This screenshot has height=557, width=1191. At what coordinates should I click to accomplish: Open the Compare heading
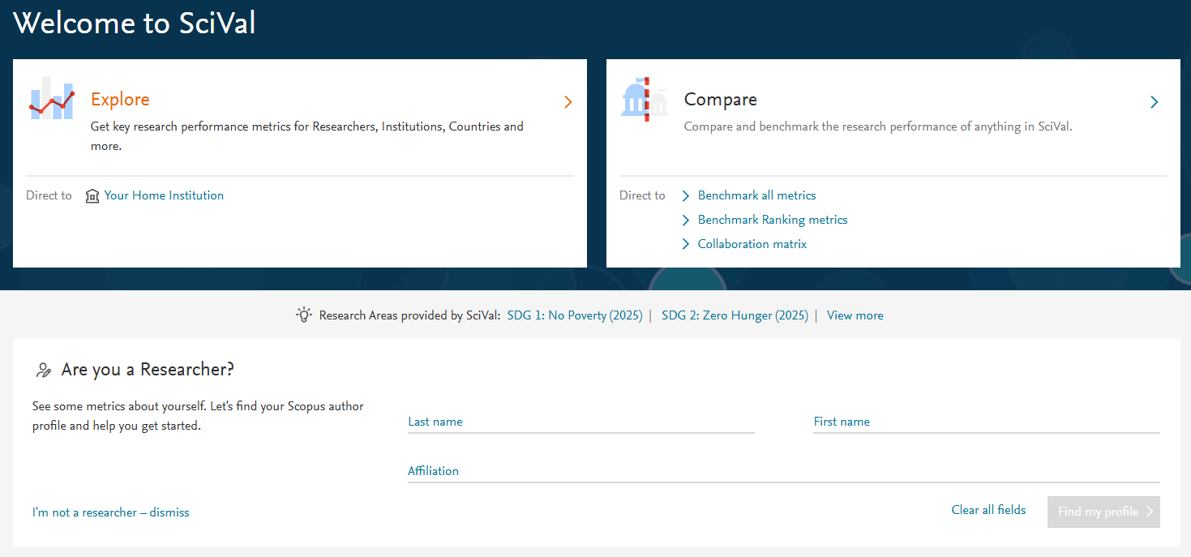(720, 100)
